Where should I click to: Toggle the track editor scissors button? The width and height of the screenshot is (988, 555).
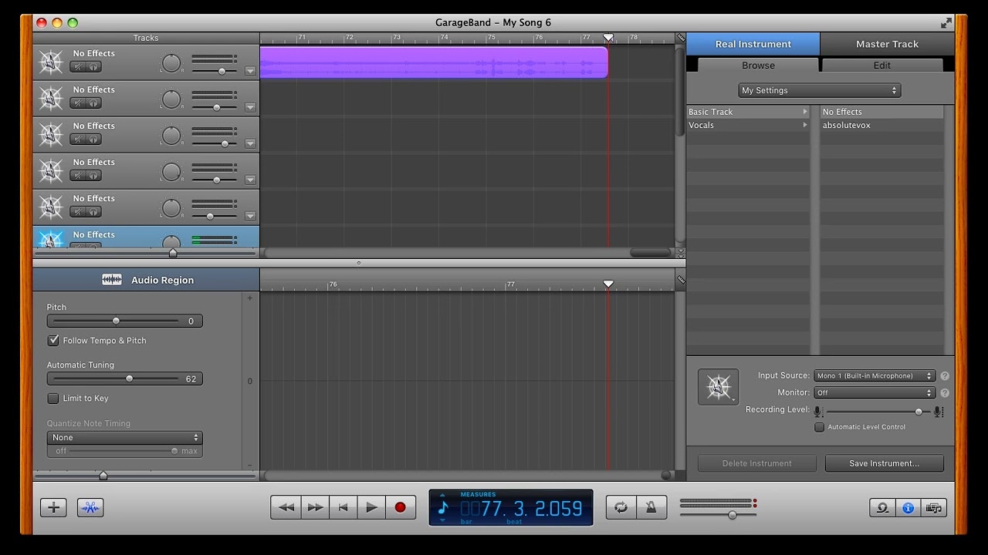point(90,507)
